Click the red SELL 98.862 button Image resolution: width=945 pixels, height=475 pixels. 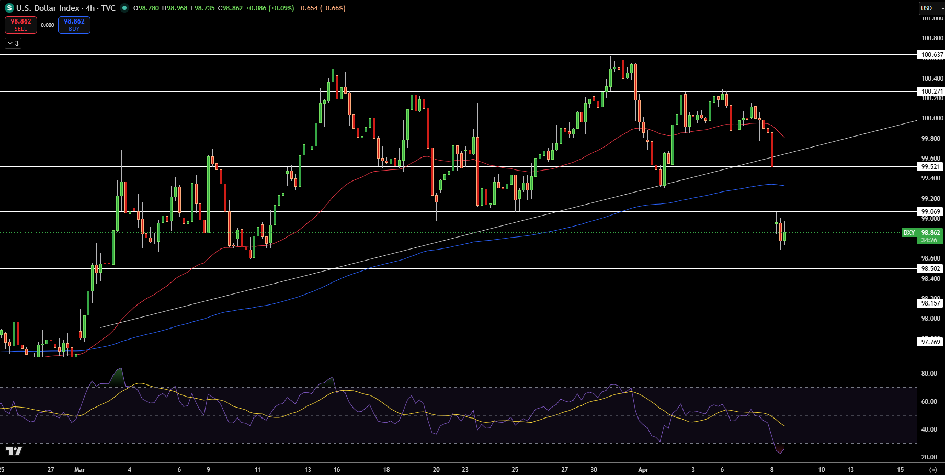[x=21, y=25]
